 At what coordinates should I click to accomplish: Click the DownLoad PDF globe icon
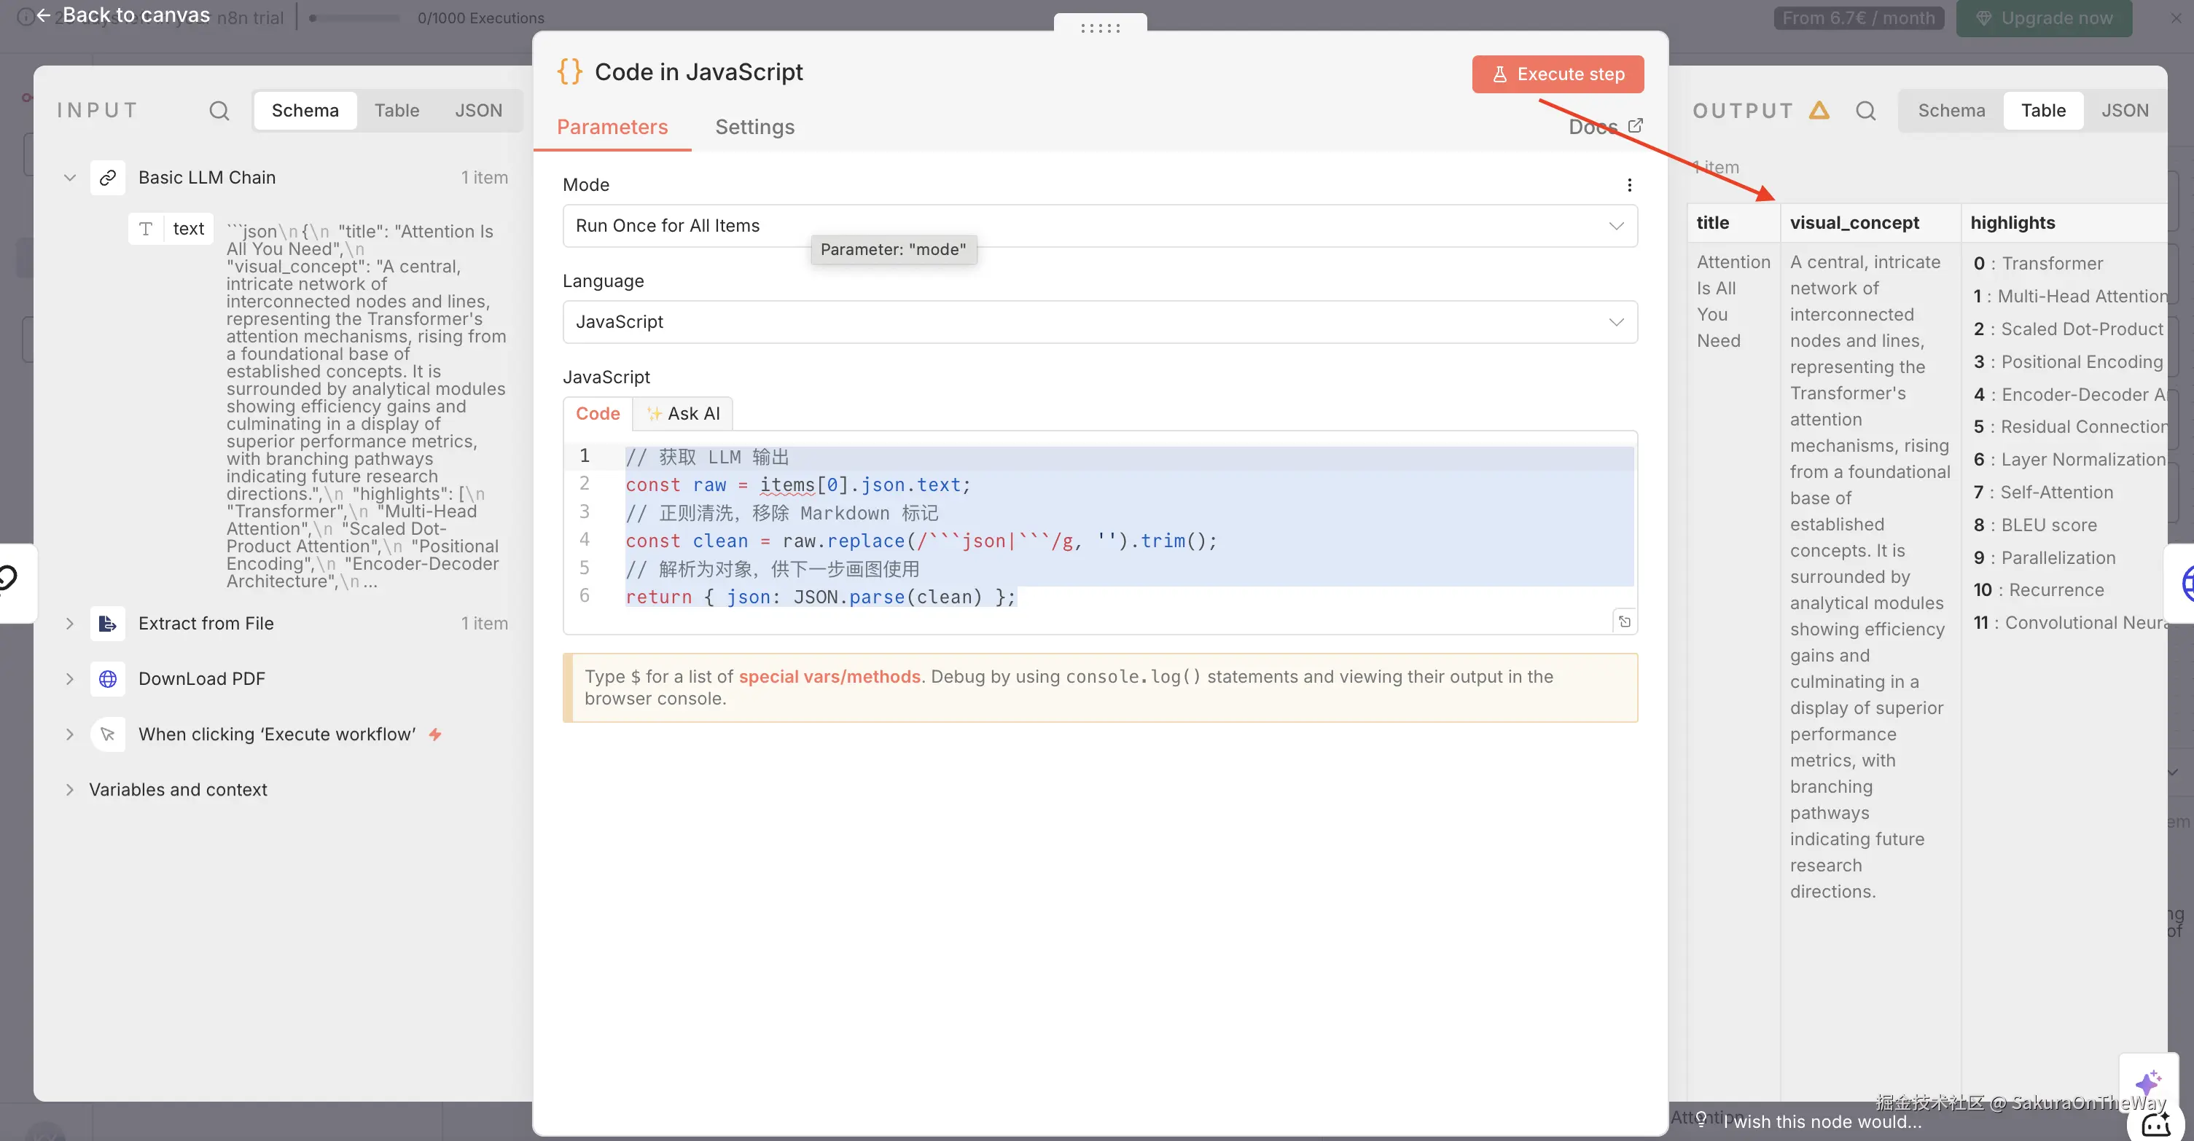pyautogui.click(x=108, y=678)
